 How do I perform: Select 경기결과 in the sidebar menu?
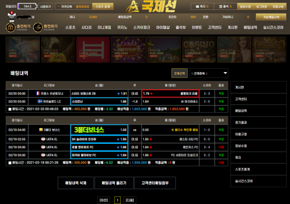pos(258,123)
